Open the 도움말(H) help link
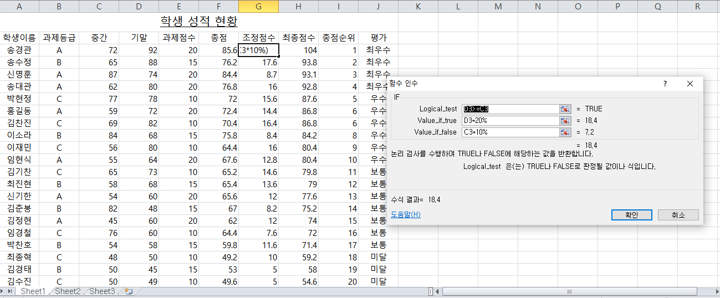 pyautogui.click(x=405, y=215)
